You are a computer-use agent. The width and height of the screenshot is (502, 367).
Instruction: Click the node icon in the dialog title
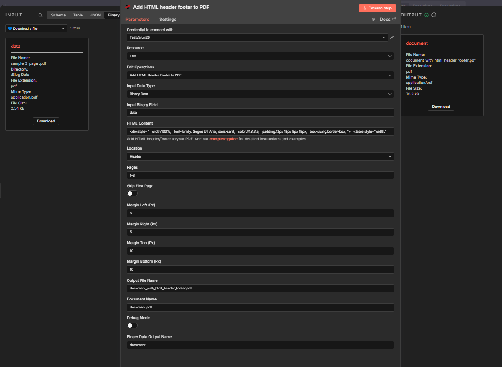click(x=127, y=7)
